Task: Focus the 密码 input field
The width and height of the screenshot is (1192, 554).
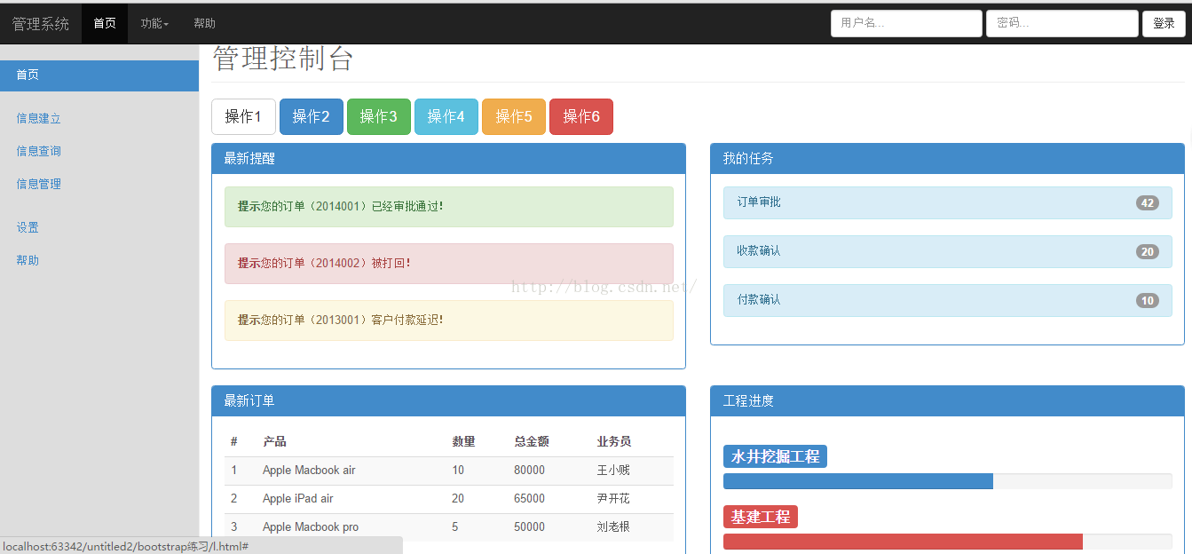Action: (1062, 24)
